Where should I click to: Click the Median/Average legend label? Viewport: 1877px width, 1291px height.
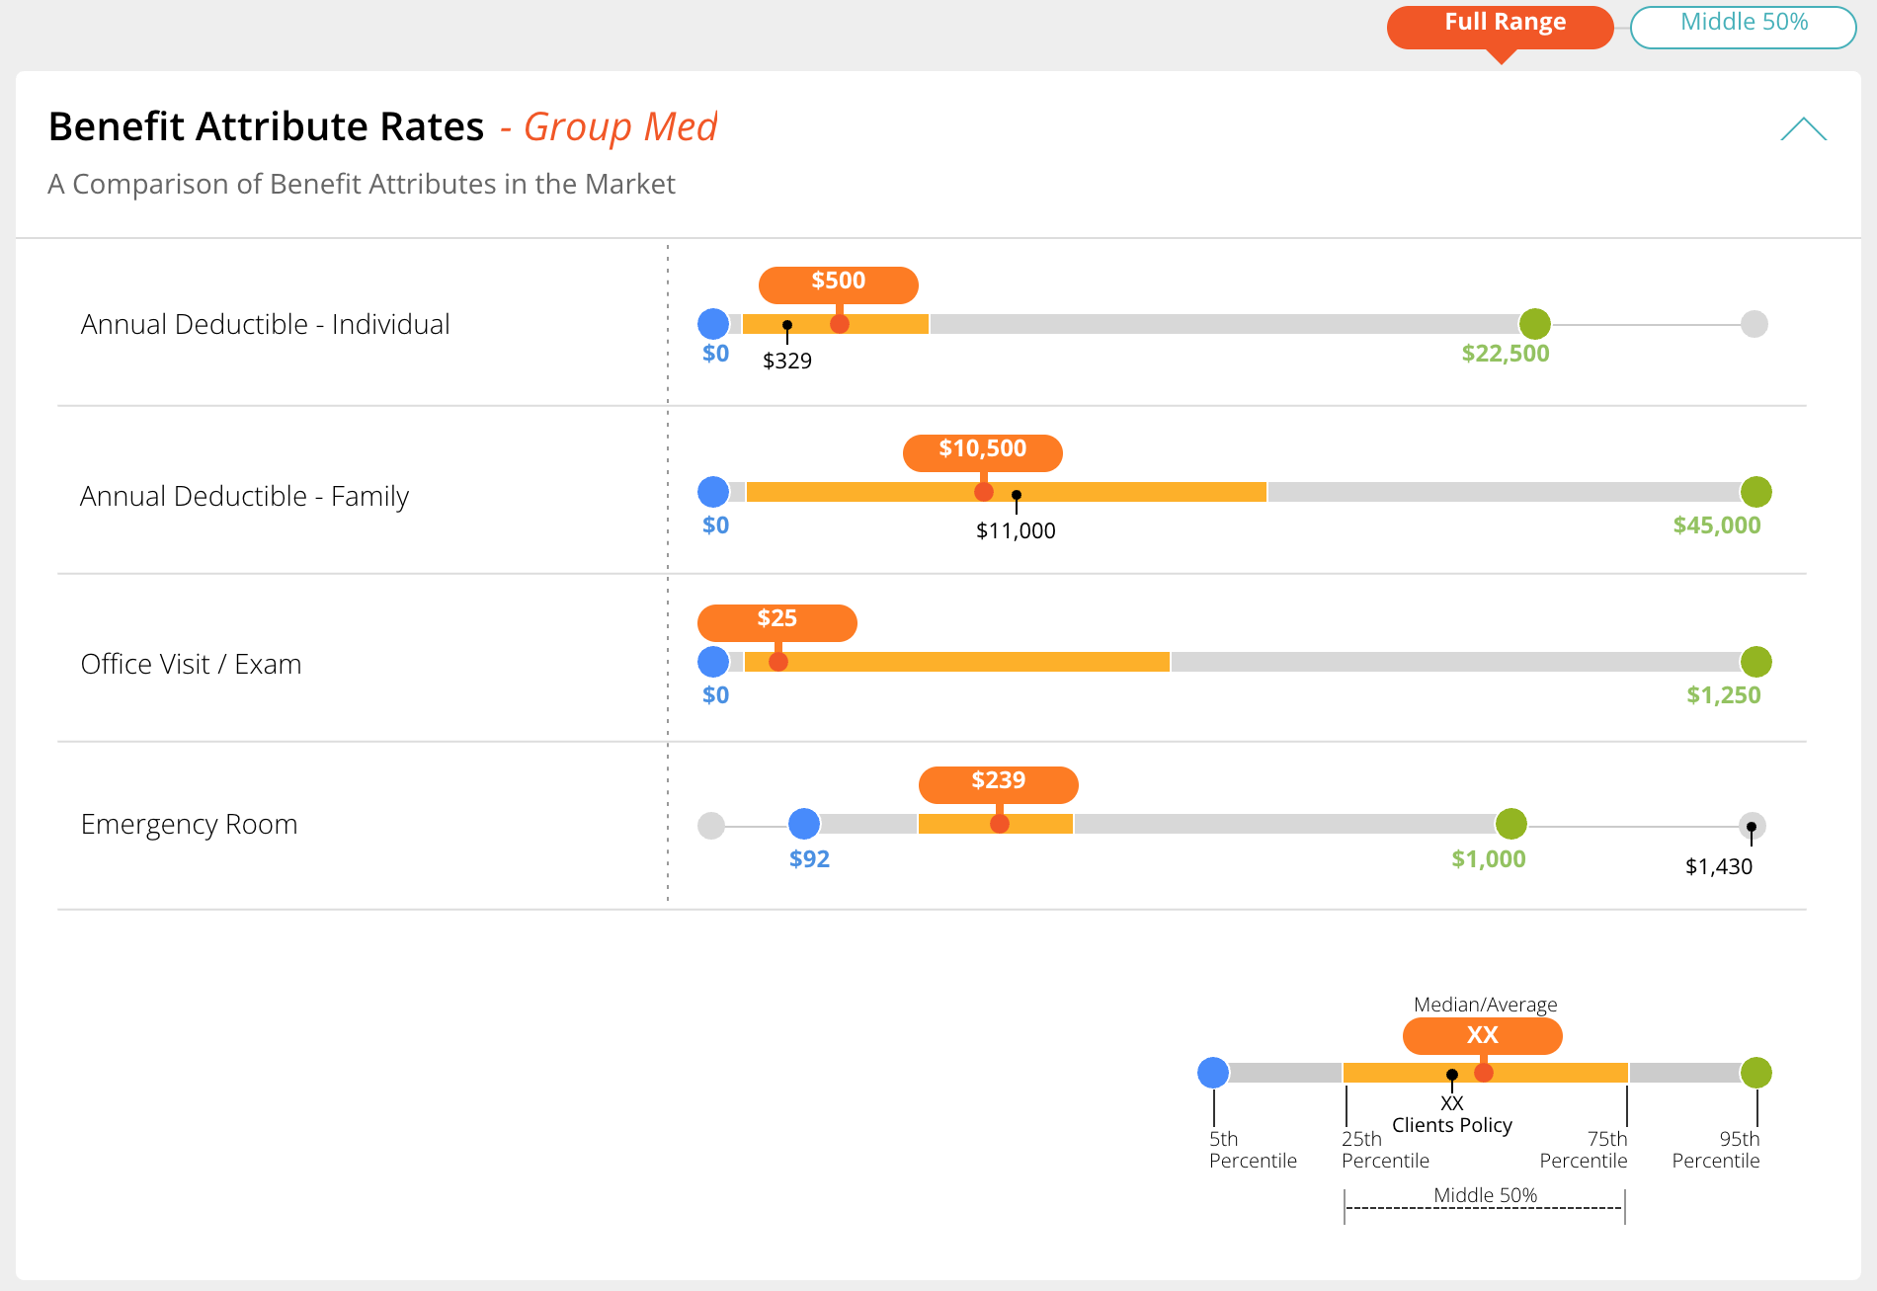(1485, 1005)
